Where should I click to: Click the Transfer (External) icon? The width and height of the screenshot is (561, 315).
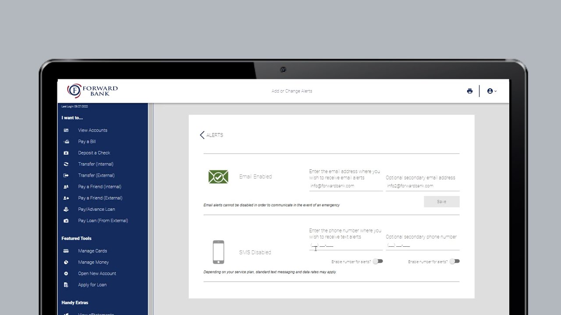(x=66, y=175)
